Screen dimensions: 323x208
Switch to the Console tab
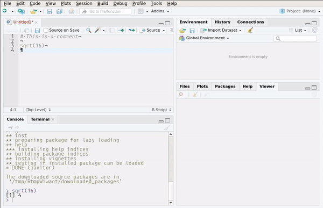15,119
